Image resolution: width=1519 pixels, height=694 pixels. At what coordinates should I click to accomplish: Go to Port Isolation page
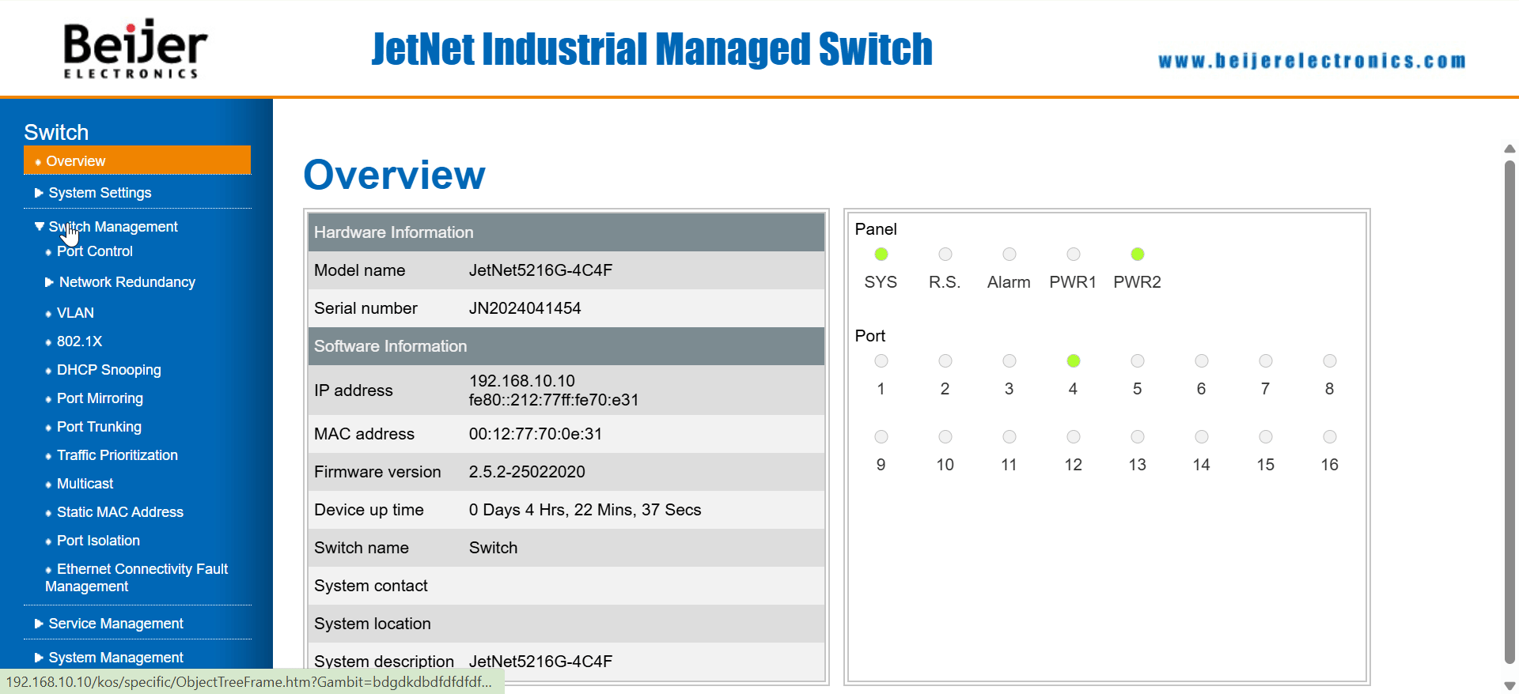98,541
